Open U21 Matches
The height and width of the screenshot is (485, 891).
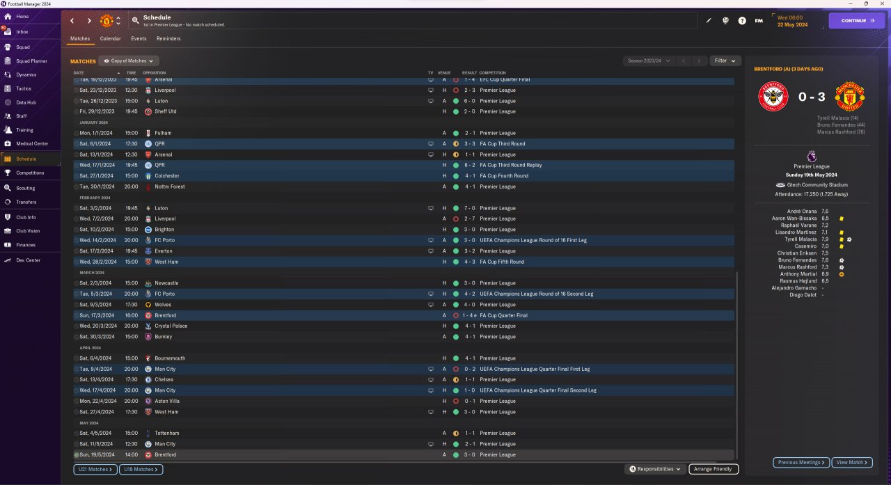95,470
